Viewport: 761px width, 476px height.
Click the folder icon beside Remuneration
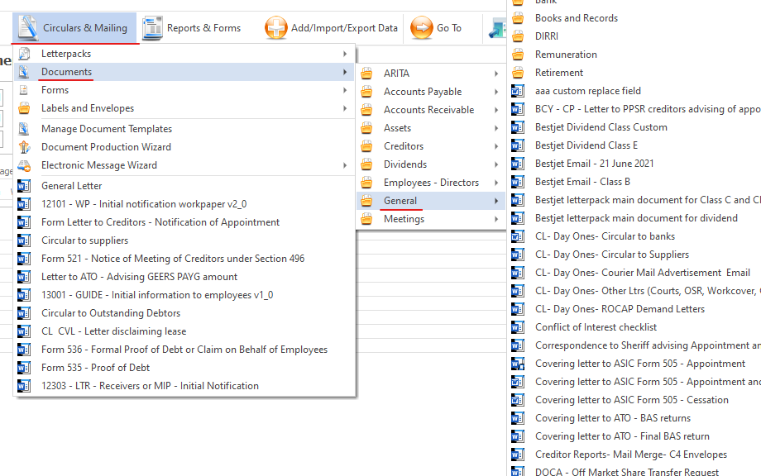(519, 54)
